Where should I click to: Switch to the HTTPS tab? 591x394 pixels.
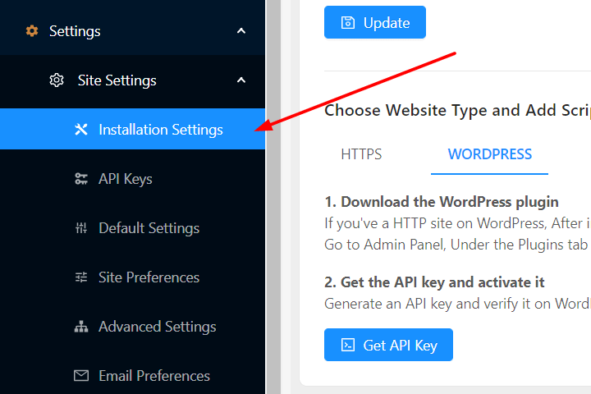click(x=361, y=154)
